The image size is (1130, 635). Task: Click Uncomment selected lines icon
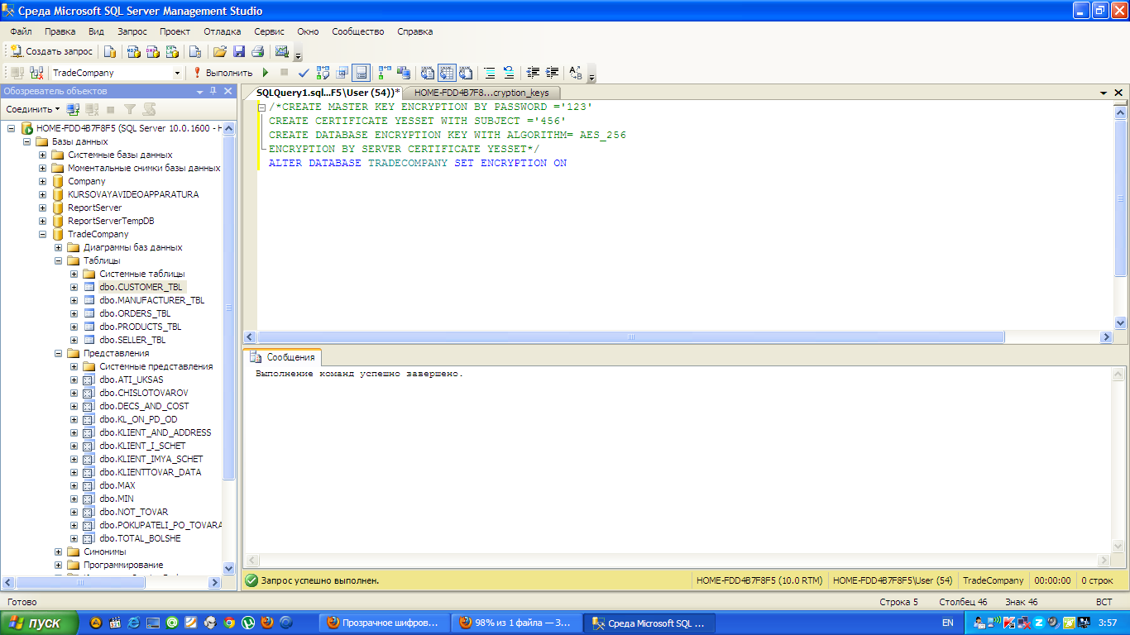(x=509, y=73)
